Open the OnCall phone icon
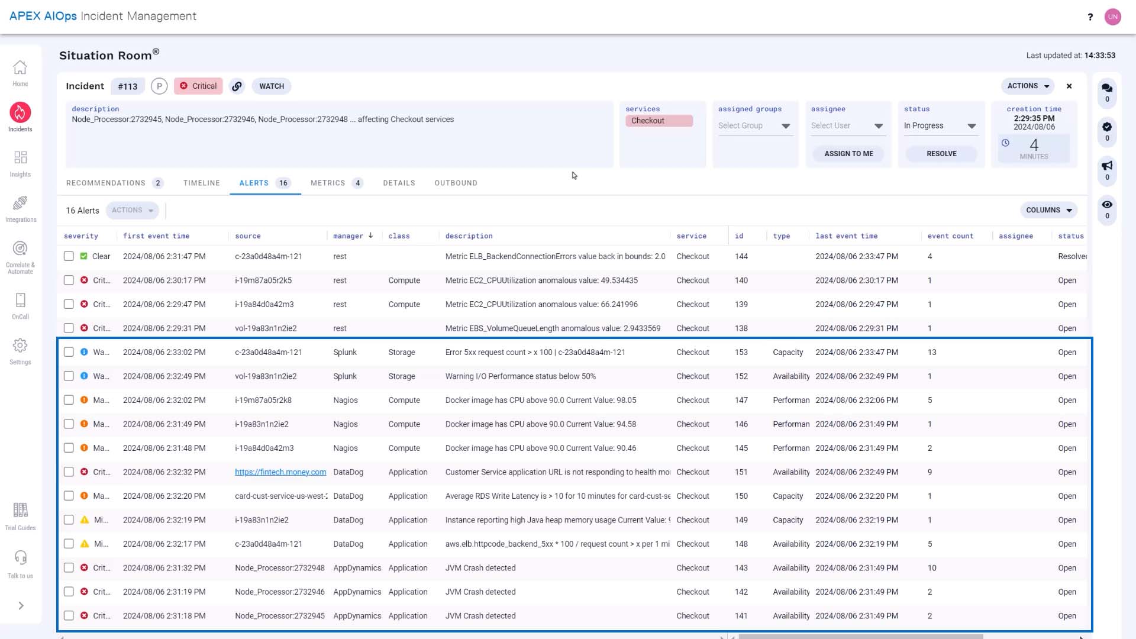The height and width of the screenshot is (639, 1136). coord(20,300)
